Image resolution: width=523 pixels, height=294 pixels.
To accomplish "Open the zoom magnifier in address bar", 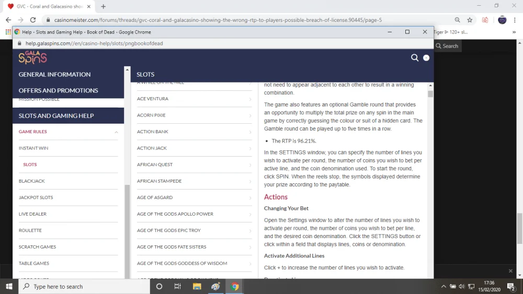I will (457, 20).
